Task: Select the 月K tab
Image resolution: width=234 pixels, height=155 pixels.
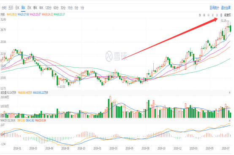Action: click(x=29, y=8)
